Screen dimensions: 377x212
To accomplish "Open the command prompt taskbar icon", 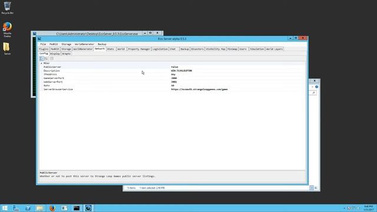I will coord(77,208).
